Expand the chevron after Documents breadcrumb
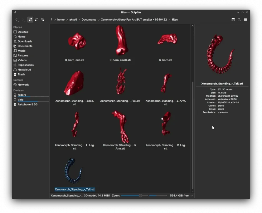The width and height of the screenshot is (262, 213). (99, 20)
